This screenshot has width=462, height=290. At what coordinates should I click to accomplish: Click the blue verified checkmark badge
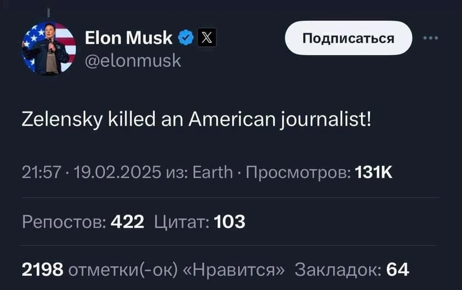pyautogui.click(x=186, y=38)
